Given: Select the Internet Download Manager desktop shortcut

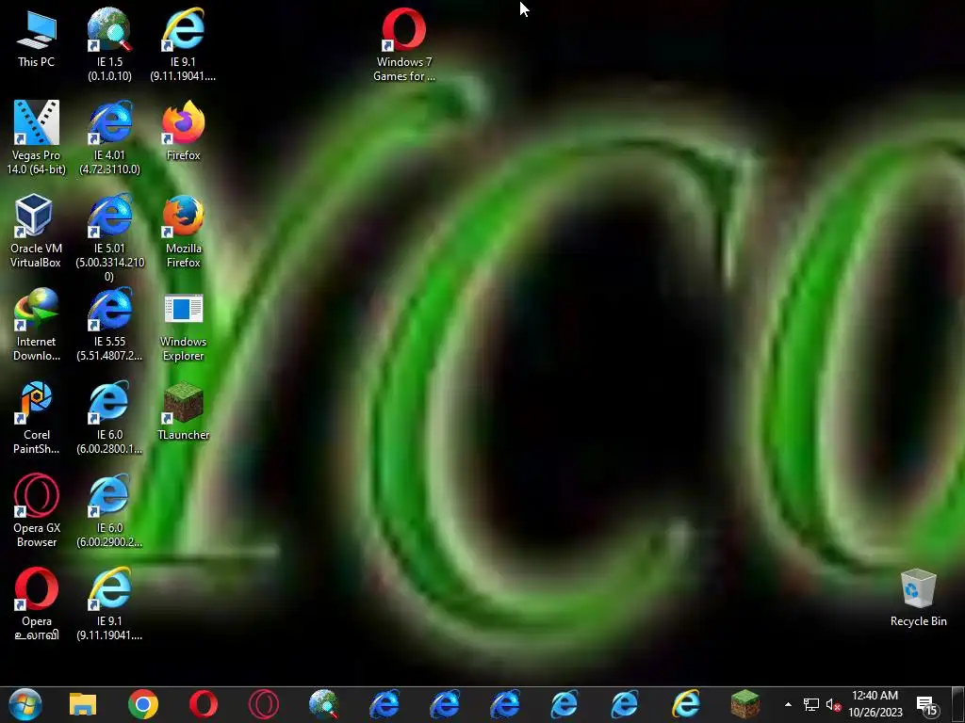Looking at the screenshot, I should (37, 325).
